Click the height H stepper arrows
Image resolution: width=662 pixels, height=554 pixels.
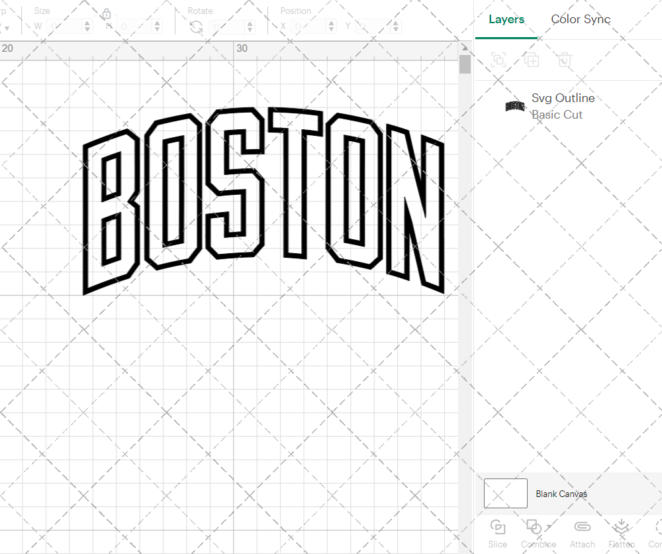(x=157, y=27)
